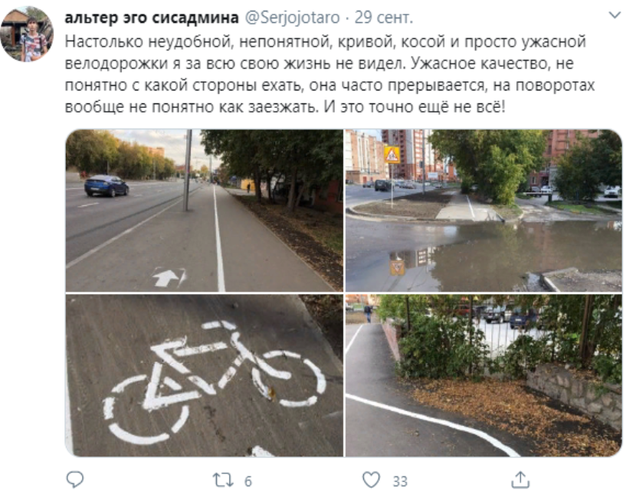View bike lane photo with blue car
Screen dimensions: 636x491
(204, 211)
